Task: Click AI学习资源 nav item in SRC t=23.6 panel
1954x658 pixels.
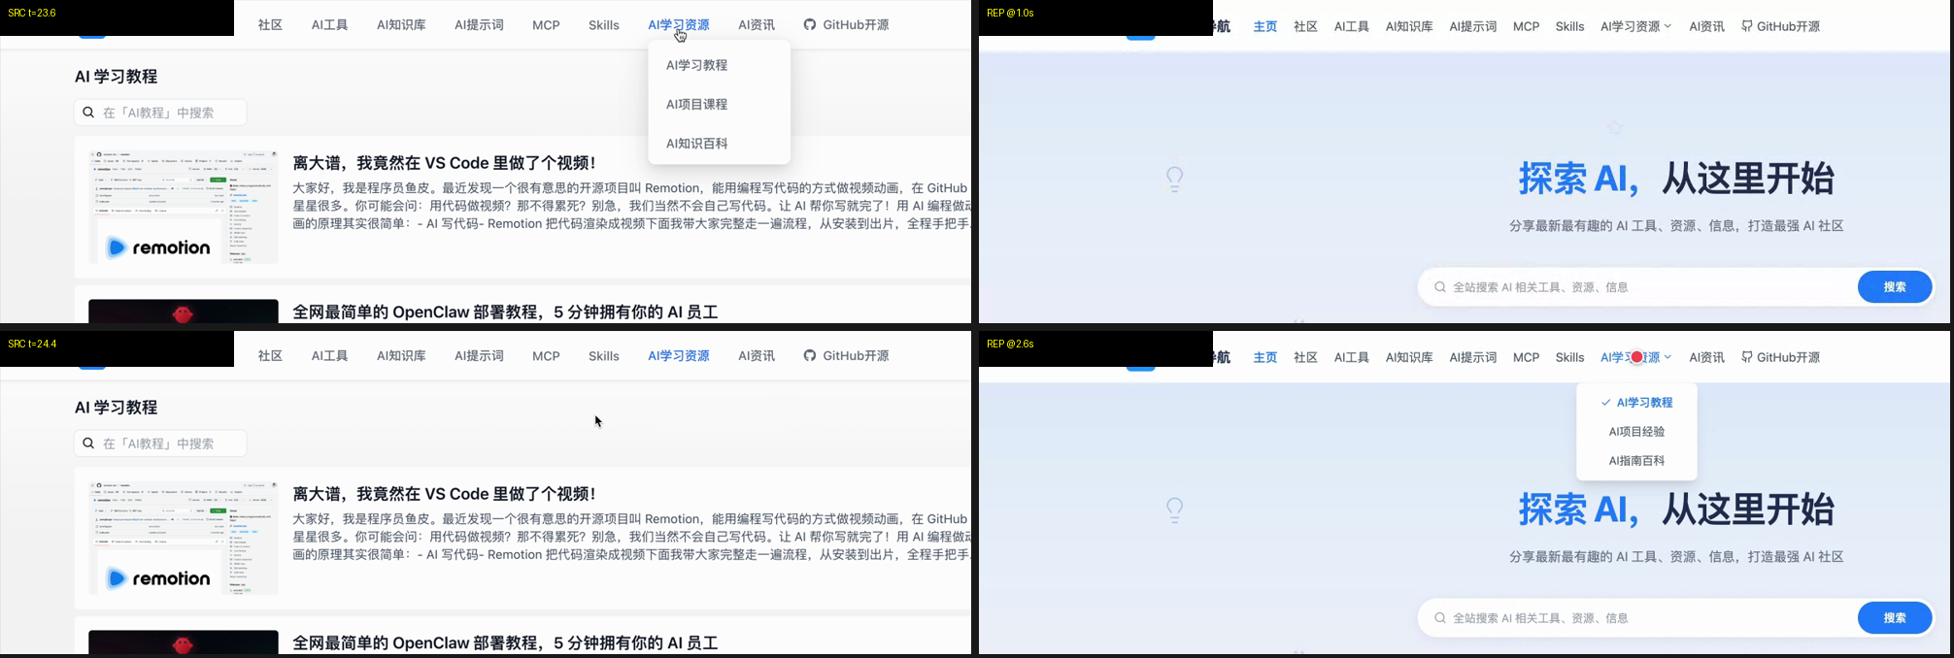Action: tap(679, 25)
